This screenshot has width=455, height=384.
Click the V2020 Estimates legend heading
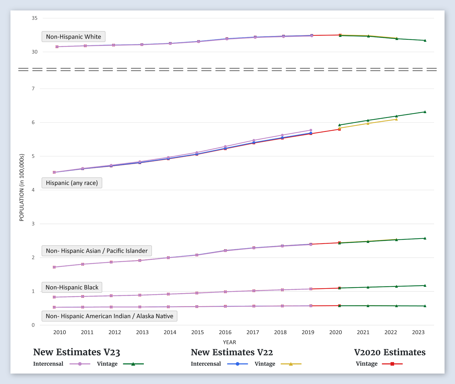[390, 352]
